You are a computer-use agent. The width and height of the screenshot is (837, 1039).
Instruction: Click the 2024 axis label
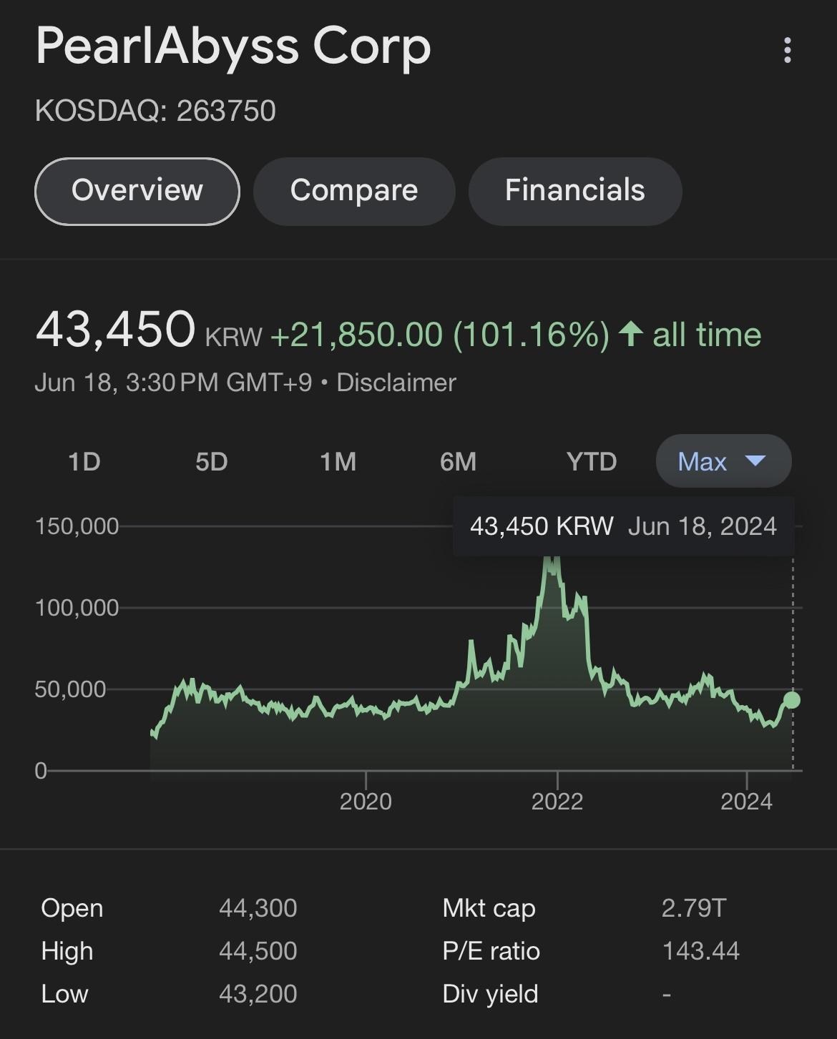746,801
